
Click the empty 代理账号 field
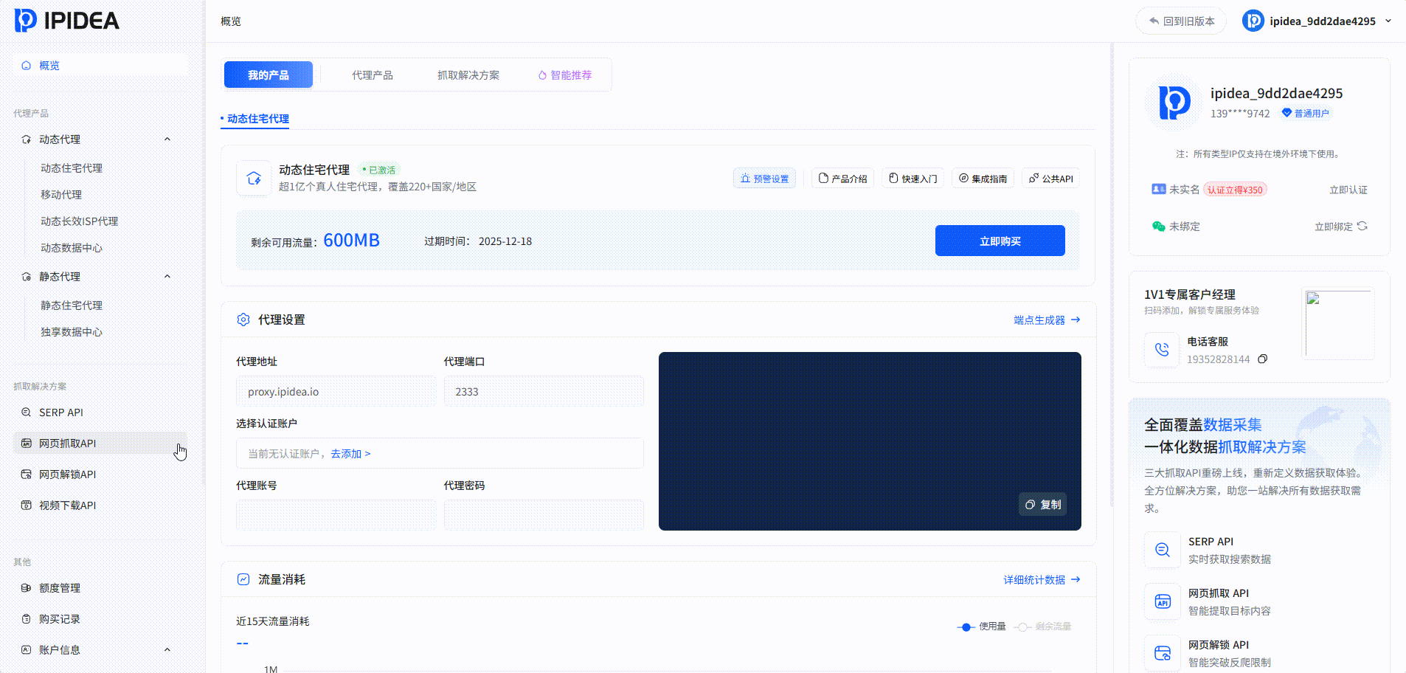pos(336,515)
